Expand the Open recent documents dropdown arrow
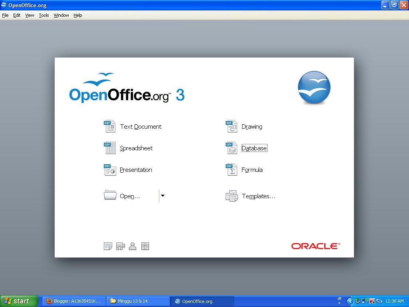The height and width of the screenshot is (307, 409). 163,195
